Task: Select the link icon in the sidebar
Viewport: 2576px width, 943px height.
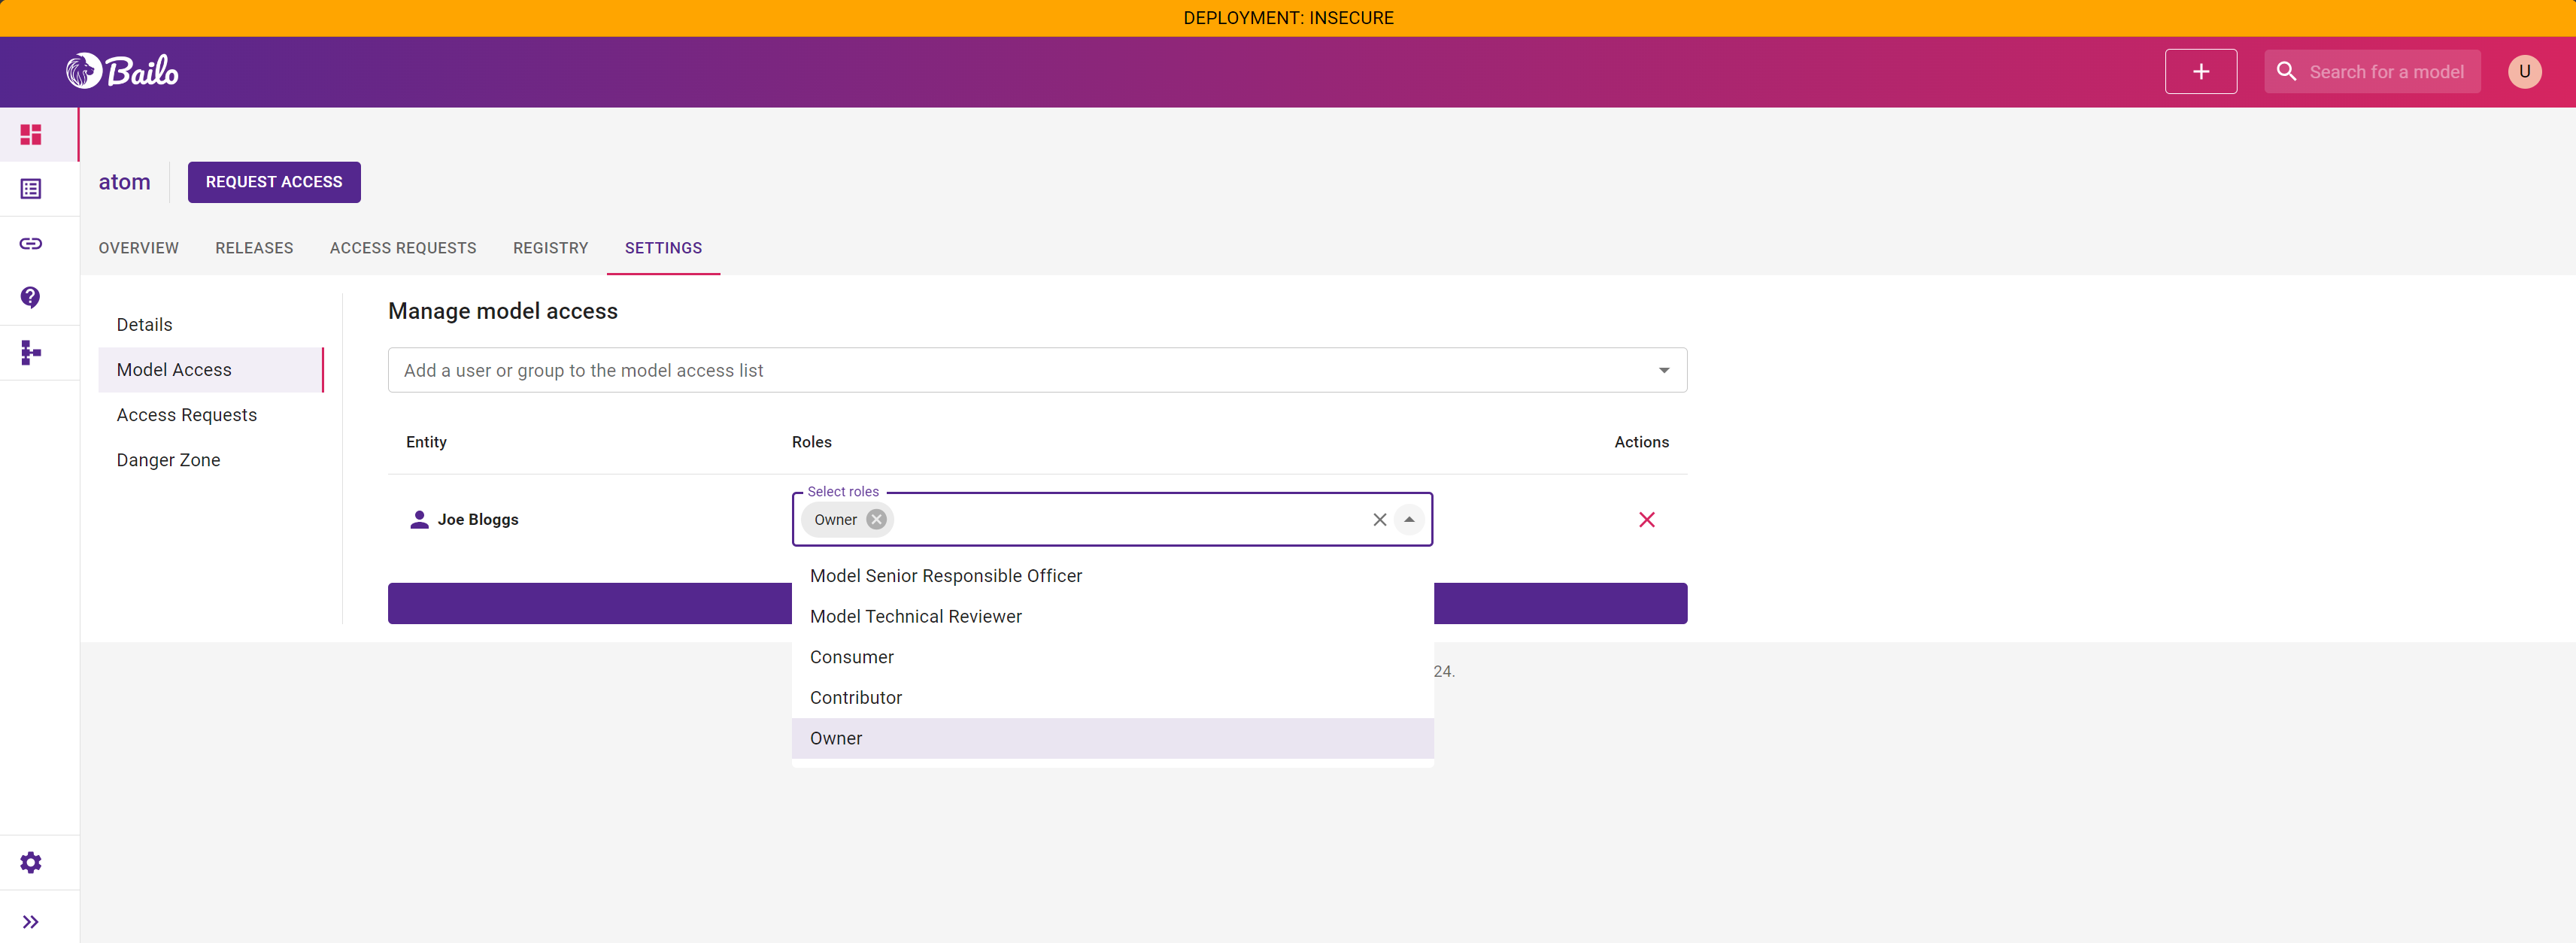Action: 31,243
